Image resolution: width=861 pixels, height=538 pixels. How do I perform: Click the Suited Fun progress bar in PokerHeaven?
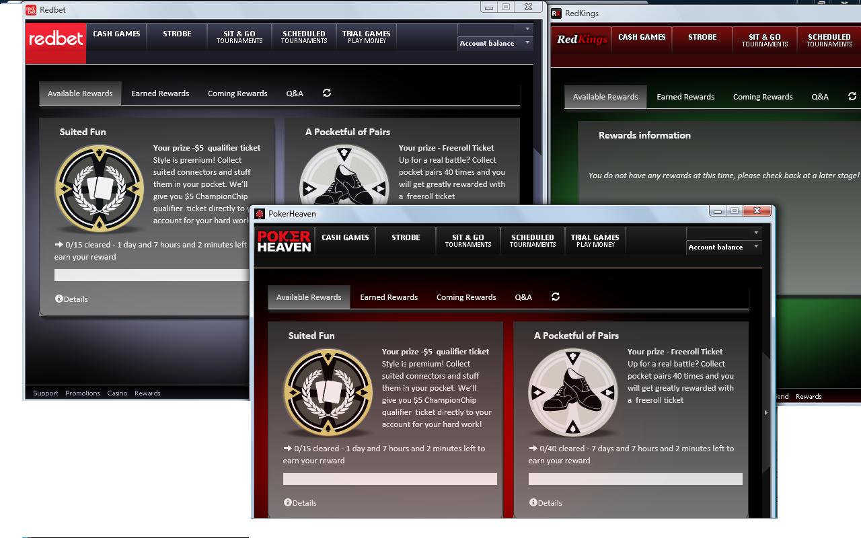(x=389, y=479)
